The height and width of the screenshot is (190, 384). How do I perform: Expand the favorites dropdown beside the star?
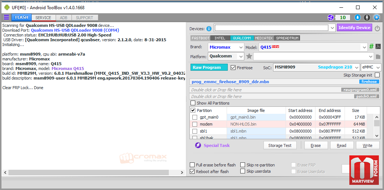pyautogui.click(x=371, y=57)
